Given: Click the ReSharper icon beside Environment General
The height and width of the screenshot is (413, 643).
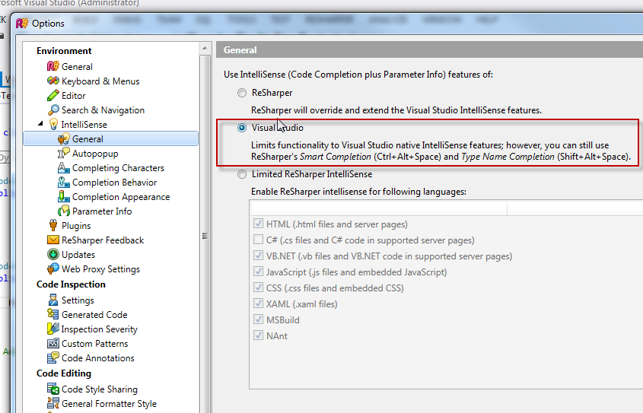Looking at the screenshot, I should pyautogui.click(x=53, y=66).
